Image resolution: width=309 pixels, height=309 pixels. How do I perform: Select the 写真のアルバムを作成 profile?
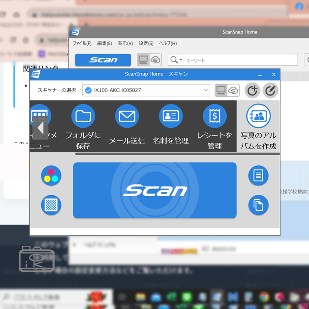click(x=258, y=116)
